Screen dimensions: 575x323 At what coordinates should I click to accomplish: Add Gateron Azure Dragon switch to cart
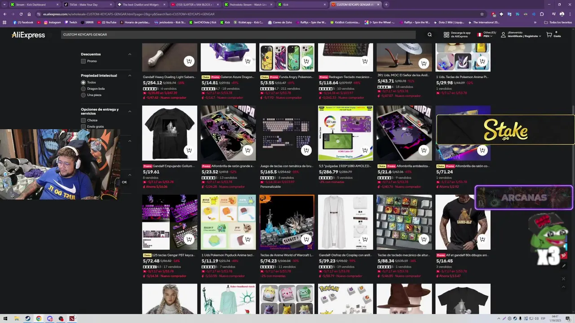[248, 61]
